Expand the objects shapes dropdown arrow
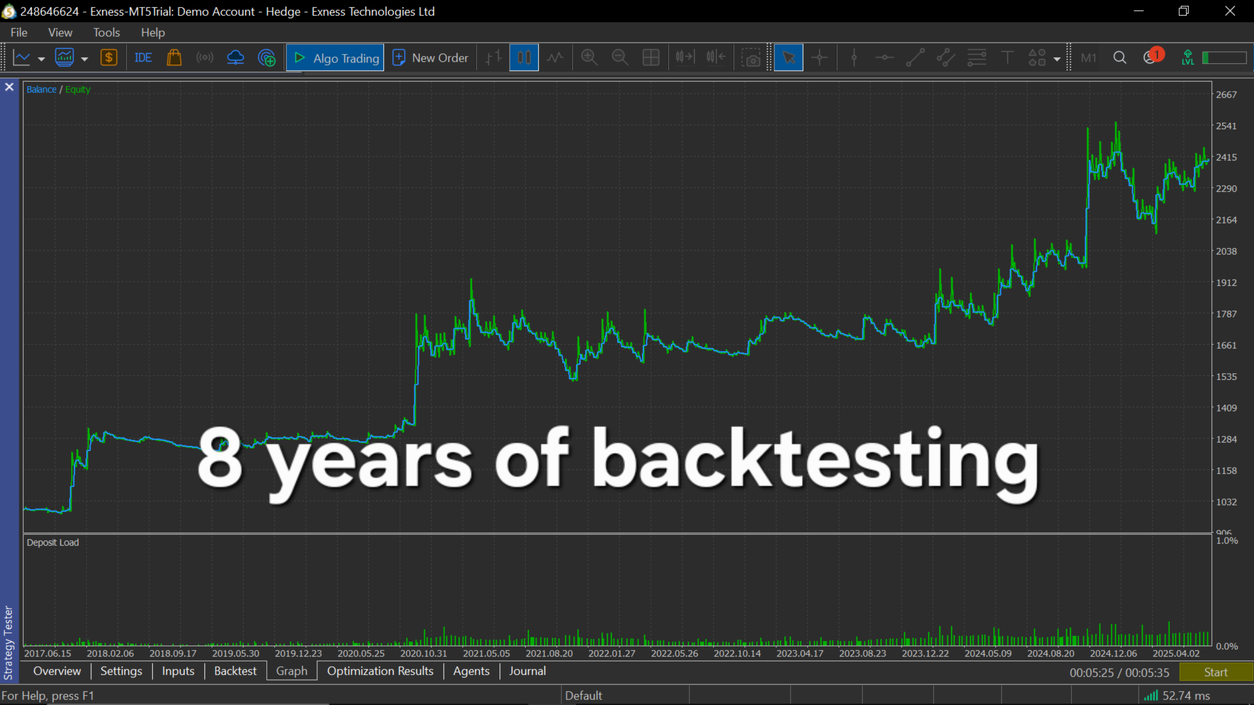This screenshot has width=1254, height=705. (1057, 59)
